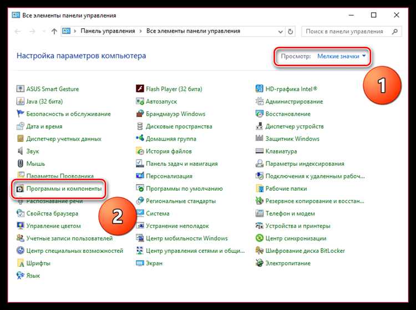Click the Шрифты font icon
Screen dimensions: 416x310
[20, 263]
